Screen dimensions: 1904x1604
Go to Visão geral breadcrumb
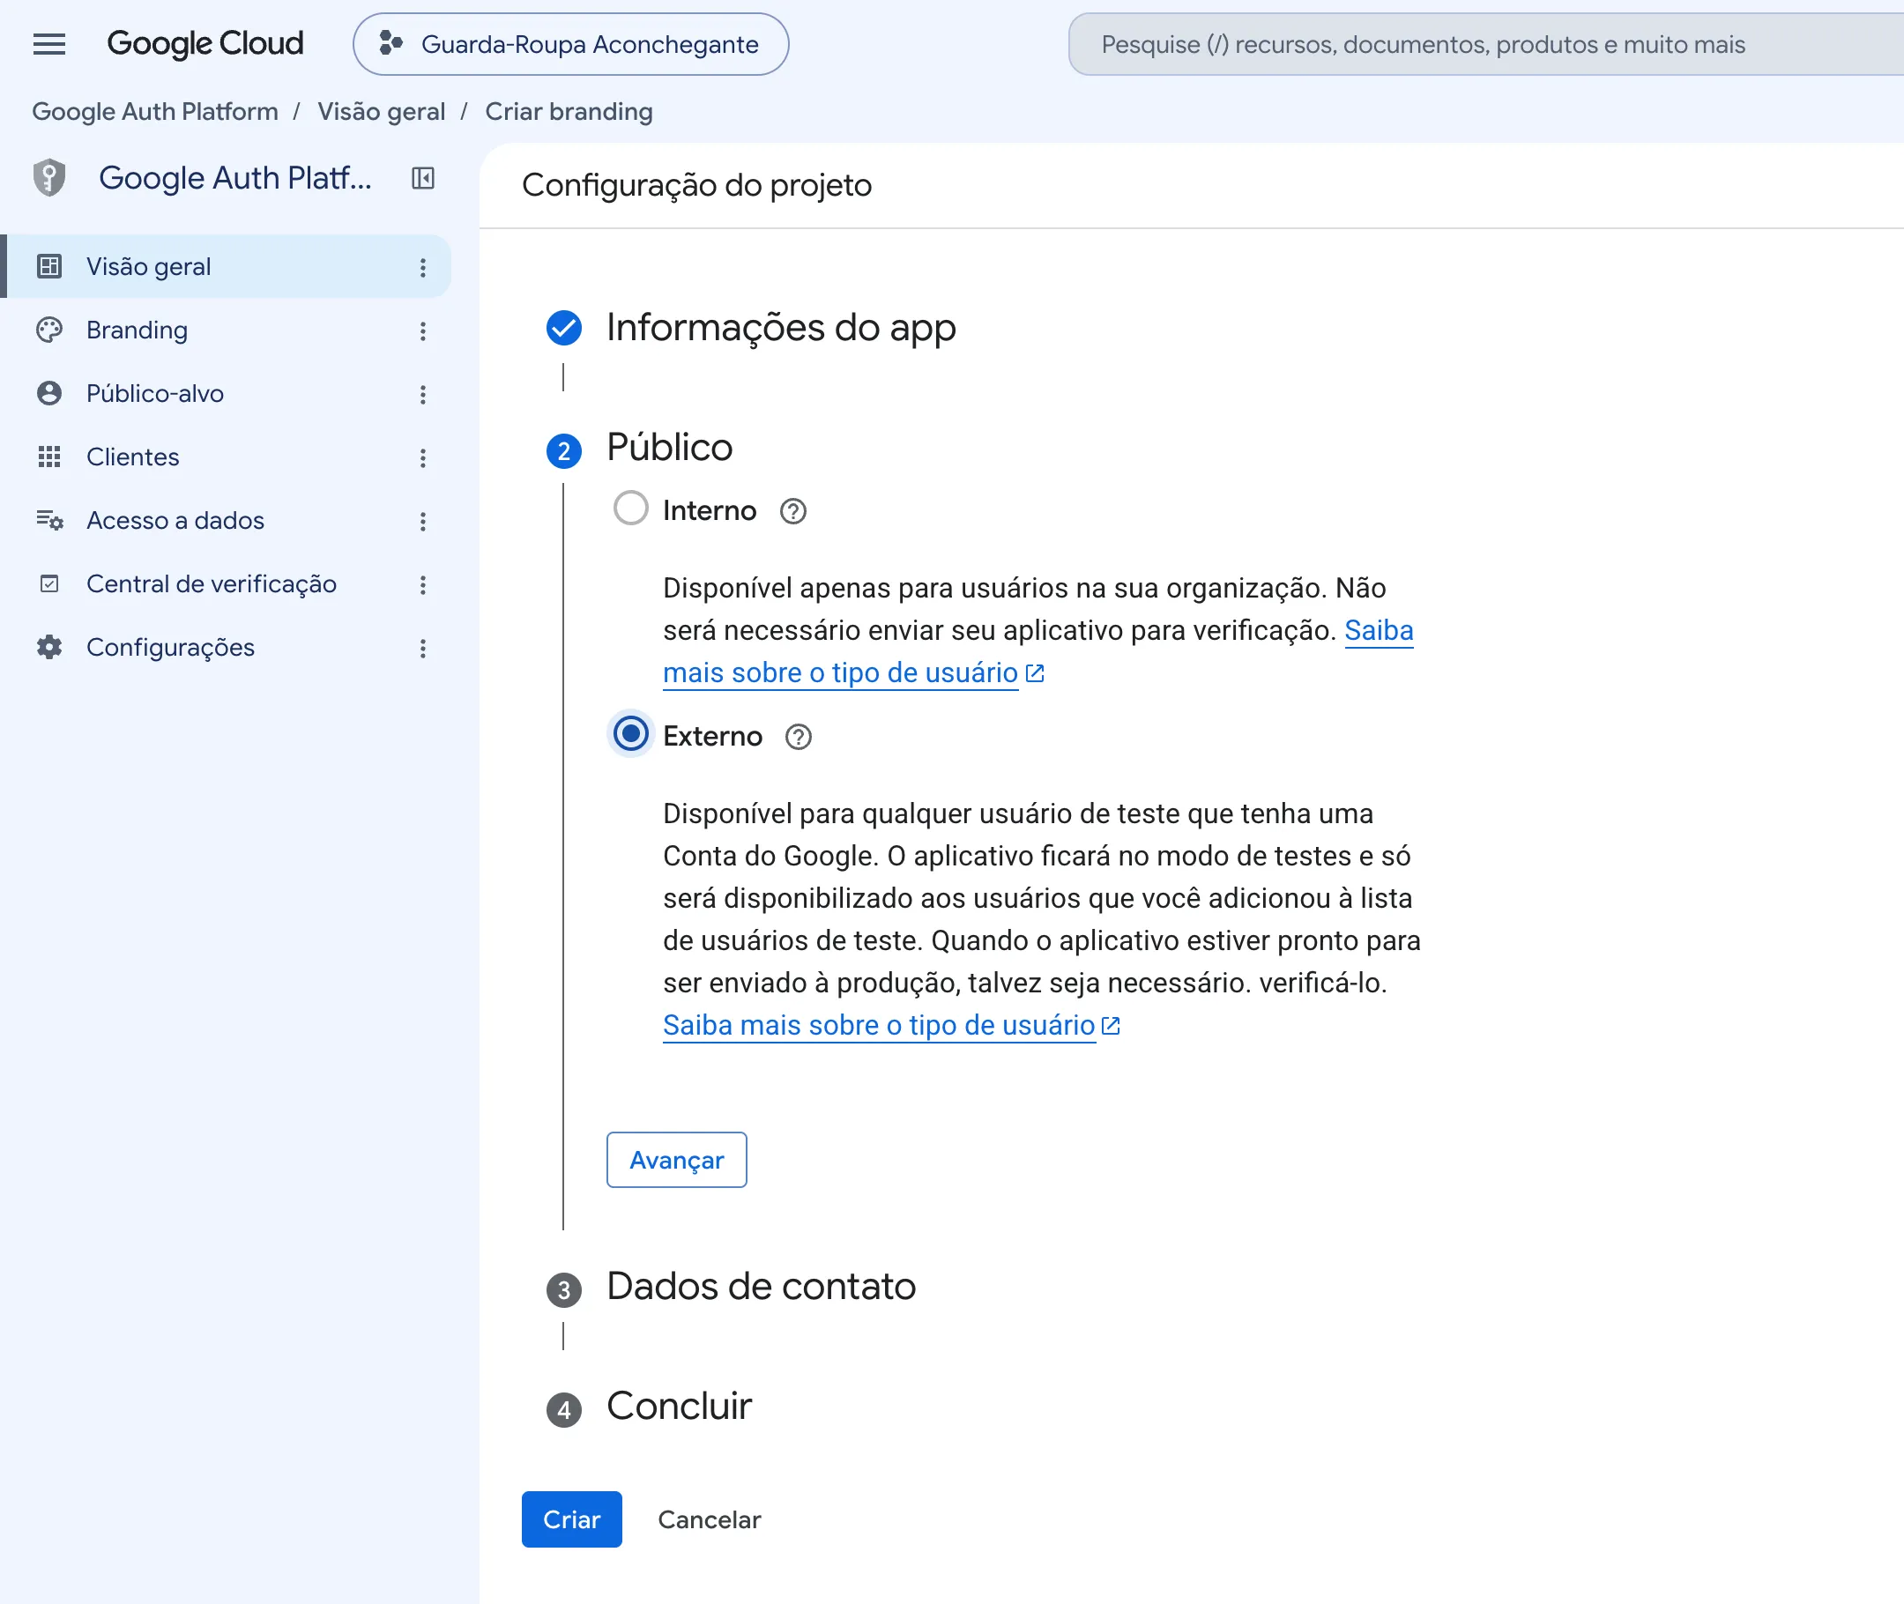pos(381,112)
